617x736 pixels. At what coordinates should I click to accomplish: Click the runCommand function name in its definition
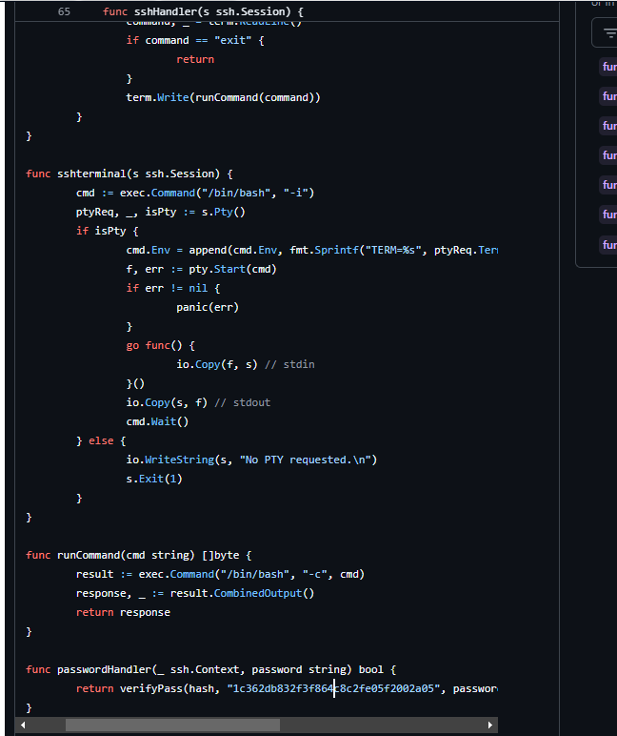pos(89,555)
